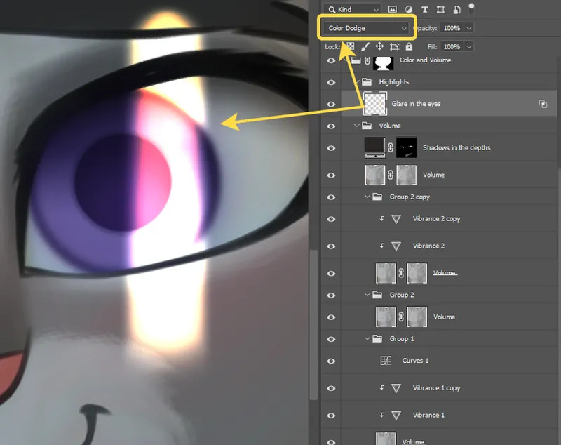
Task: Open the Fill slider dropdown arrow
Action: click(x=469, y=46)
